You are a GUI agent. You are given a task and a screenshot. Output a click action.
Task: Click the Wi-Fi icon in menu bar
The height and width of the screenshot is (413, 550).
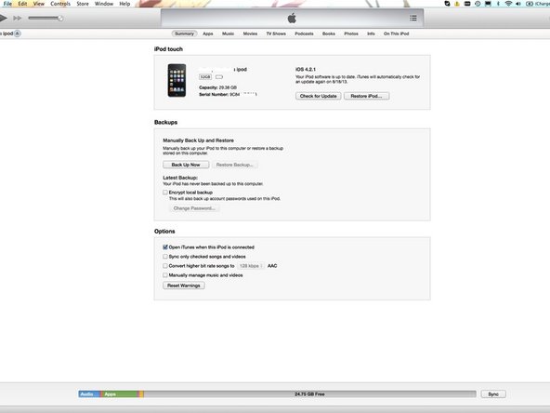(508, 4)
